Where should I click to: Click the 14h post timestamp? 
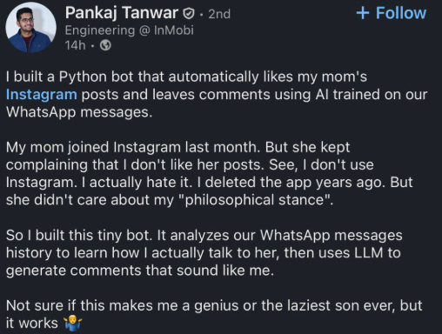click(75, 45)
